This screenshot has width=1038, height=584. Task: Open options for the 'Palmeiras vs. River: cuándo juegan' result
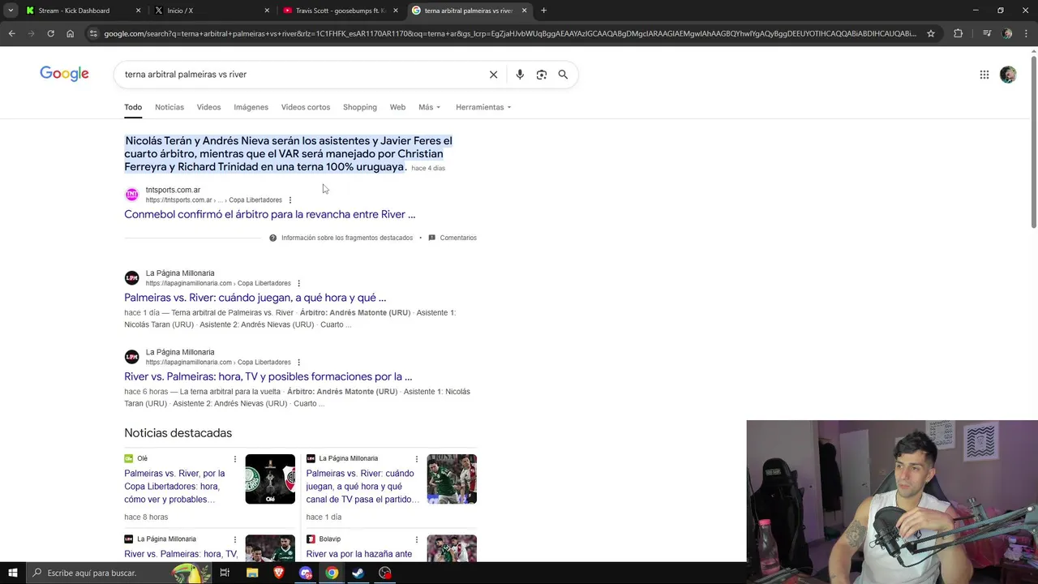click(x=299, y=283)
